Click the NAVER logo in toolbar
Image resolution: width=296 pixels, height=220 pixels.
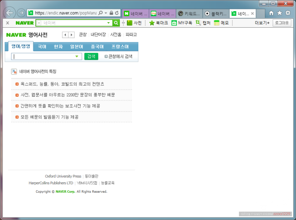tap(24, 23)
